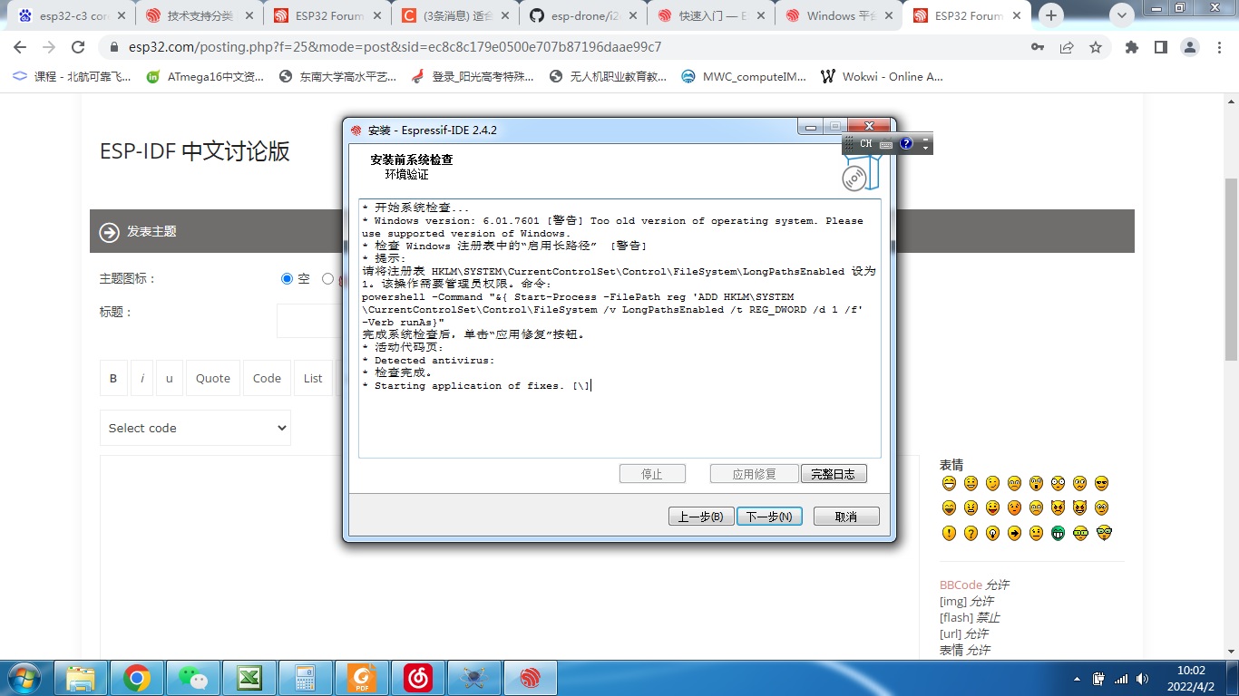Click inside the installer log text area
The height and width of the screenshot is (696, 1239).
619,328
